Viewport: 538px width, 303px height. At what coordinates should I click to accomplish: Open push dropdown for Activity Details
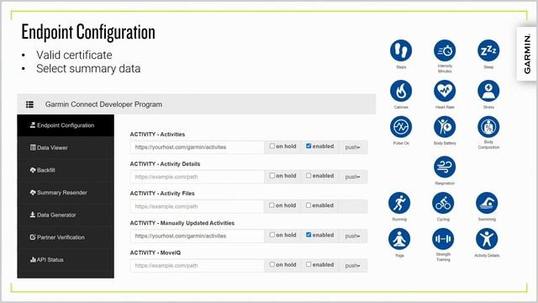point(353,177)
